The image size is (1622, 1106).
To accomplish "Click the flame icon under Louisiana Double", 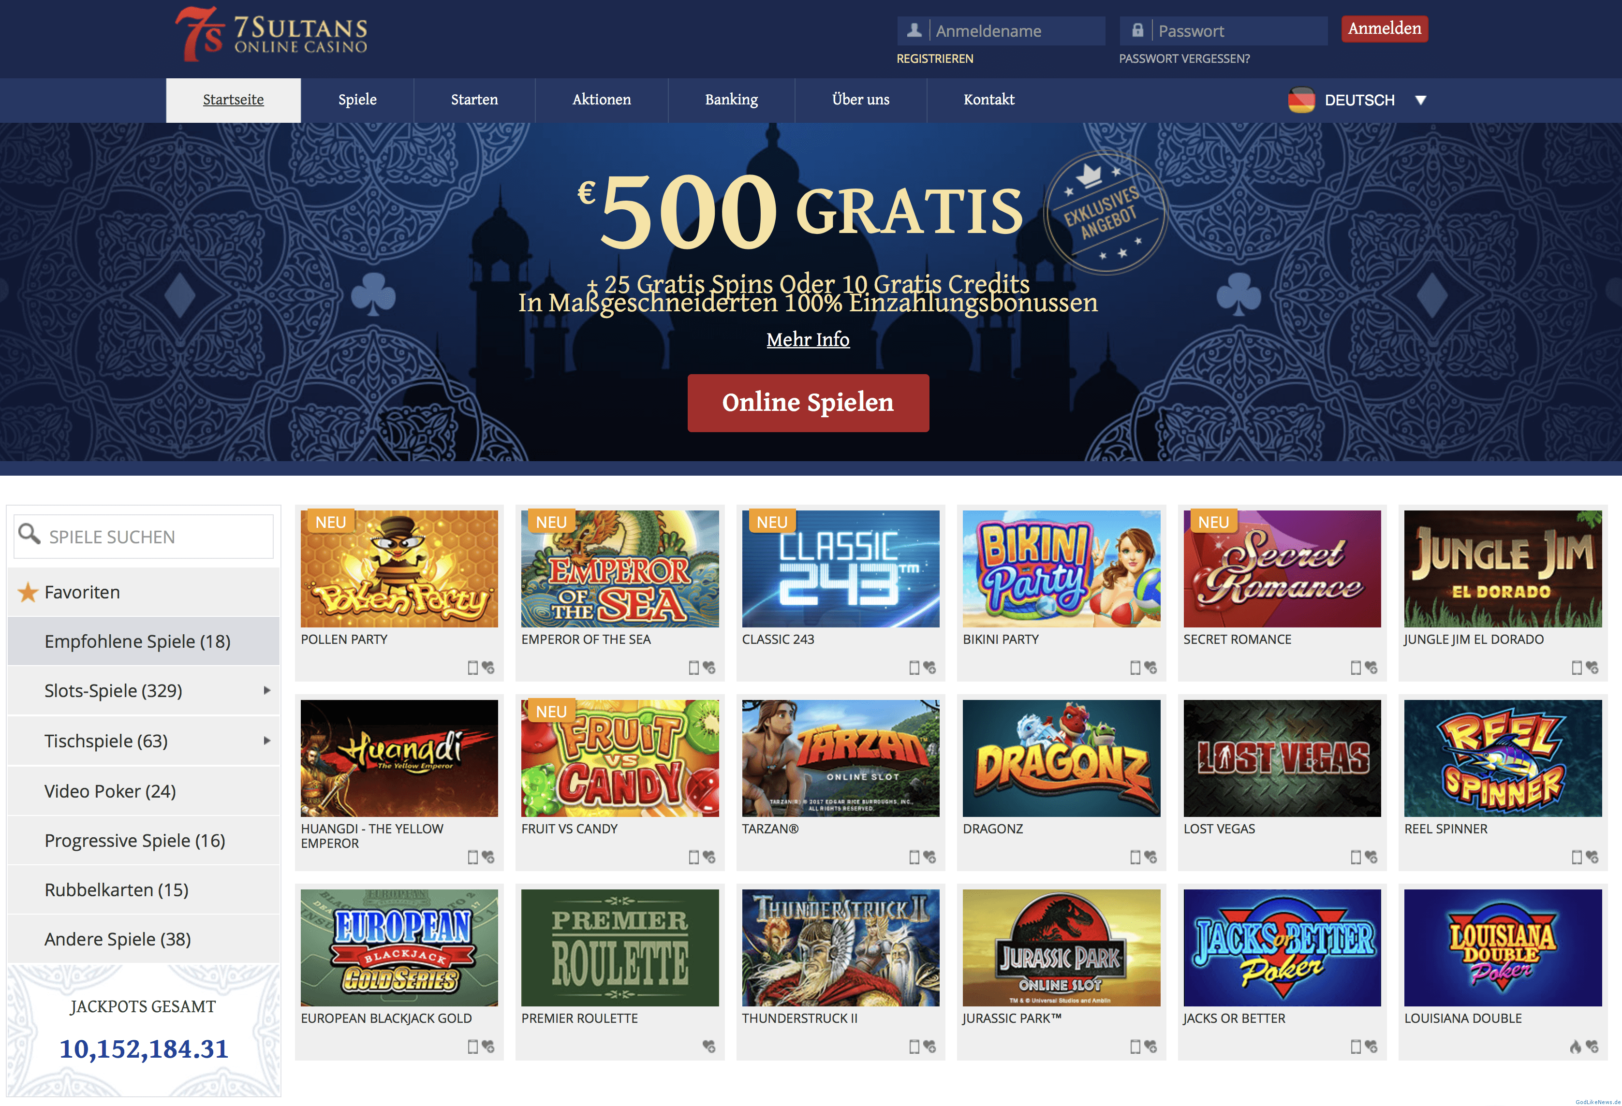I will [x=1575, y=1047].
